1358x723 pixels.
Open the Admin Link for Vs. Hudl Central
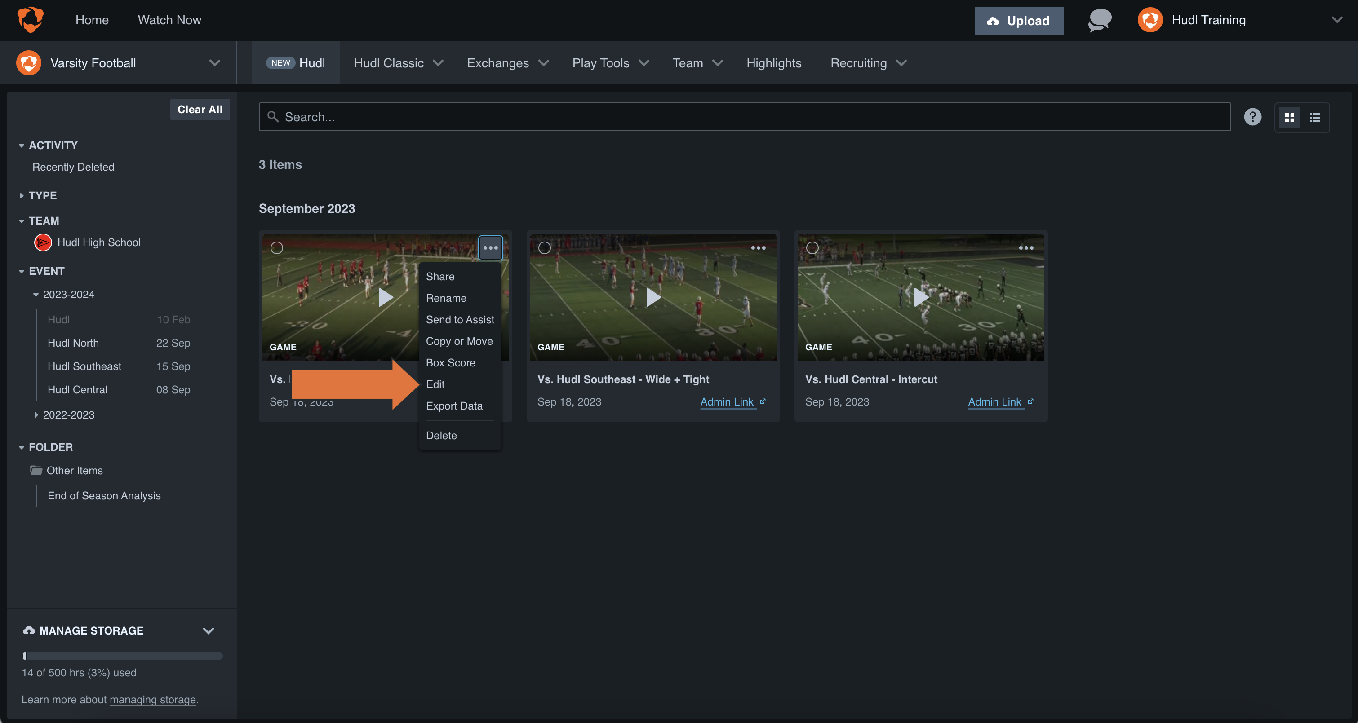pos(995,401)
